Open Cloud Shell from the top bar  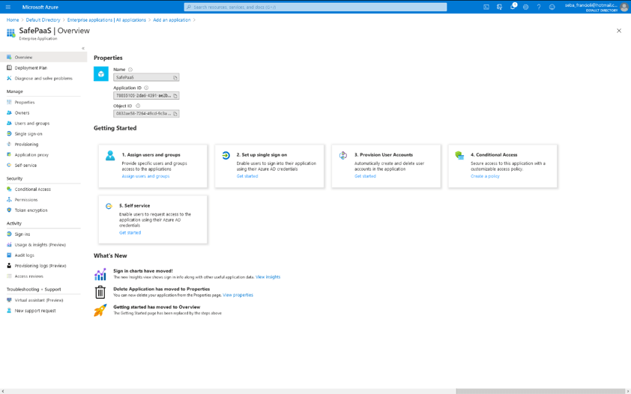[x=486, y=7]
